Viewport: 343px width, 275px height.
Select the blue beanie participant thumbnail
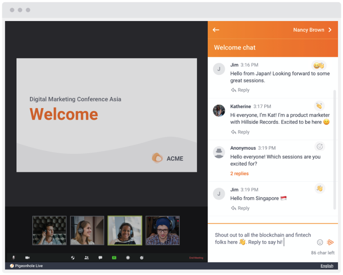pyautogui.click(x=162, y=230)
